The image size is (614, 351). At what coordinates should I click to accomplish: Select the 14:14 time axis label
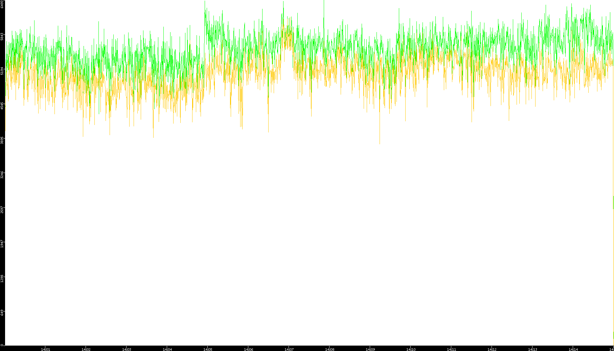click(573, 349)
